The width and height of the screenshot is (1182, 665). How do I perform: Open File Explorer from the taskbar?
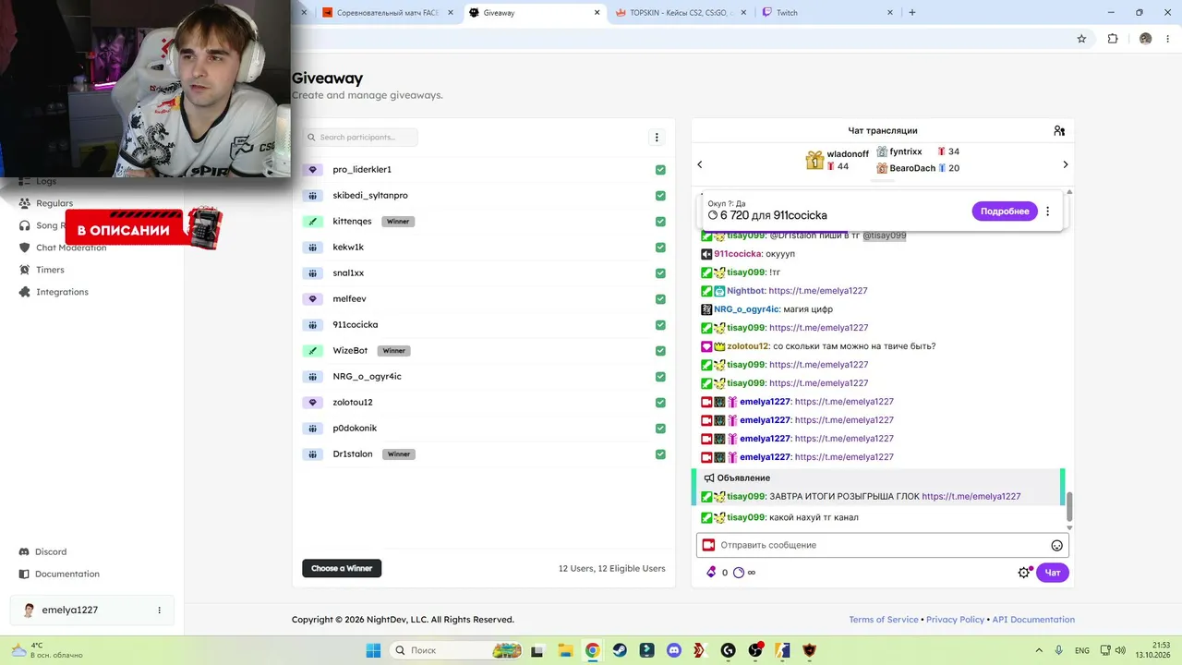click(x=565, y=650)
